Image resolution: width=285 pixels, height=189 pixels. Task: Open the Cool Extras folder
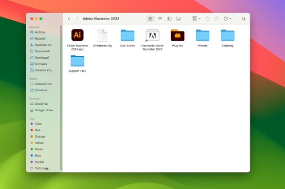point(128,35)
